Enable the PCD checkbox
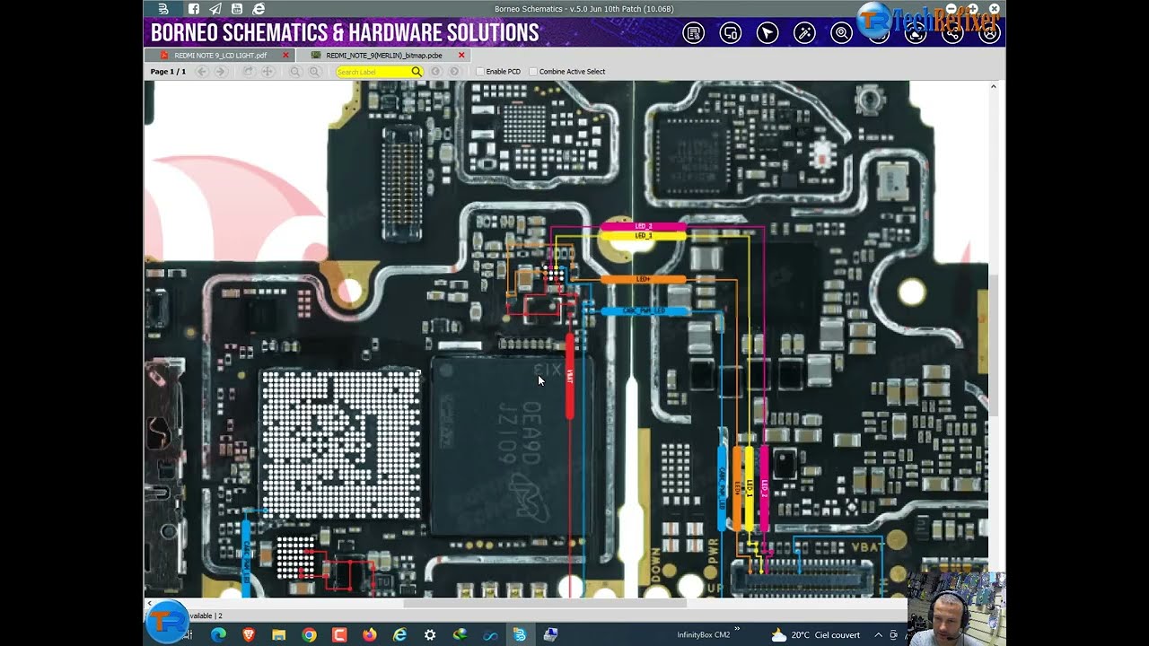Image resolution: width=1149 pixels, height=646 pixels. coord(480,72)
